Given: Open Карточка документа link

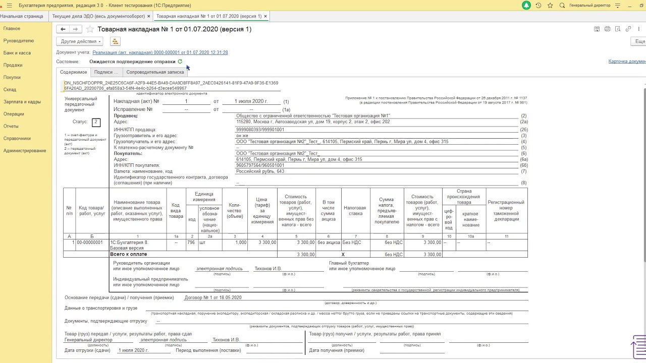Looking at the screenshot, I should point(627,62).
